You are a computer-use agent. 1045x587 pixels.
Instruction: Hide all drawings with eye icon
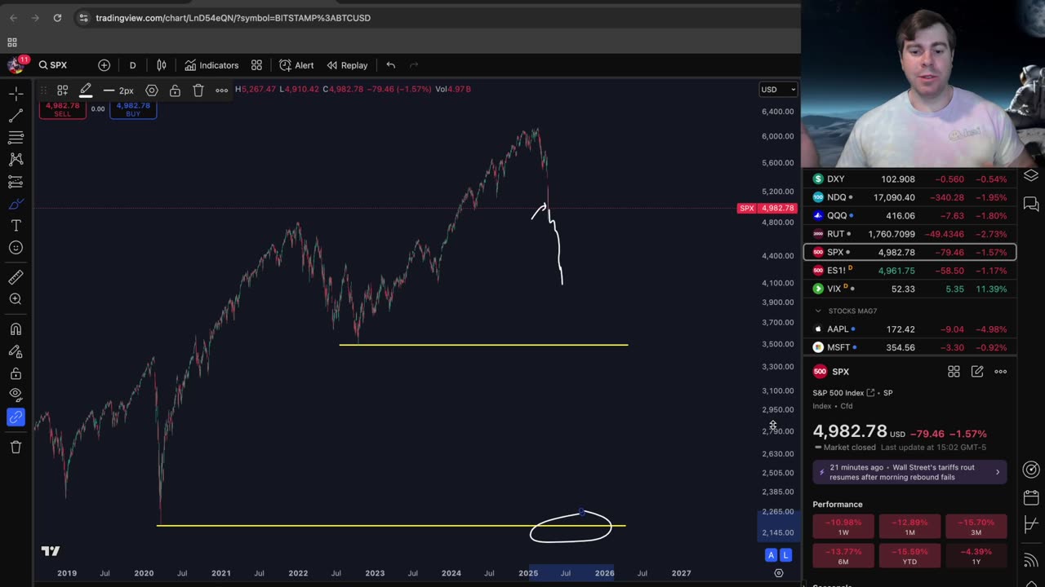click(16, 395)
